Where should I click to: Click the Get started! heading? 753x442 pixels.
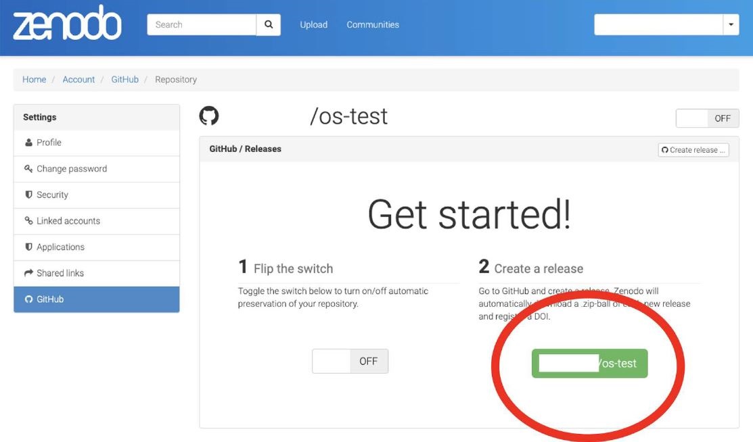(469, 214)
